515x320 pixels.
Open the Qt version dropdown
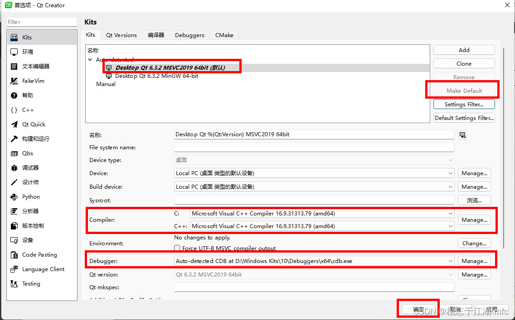point(314,274)
